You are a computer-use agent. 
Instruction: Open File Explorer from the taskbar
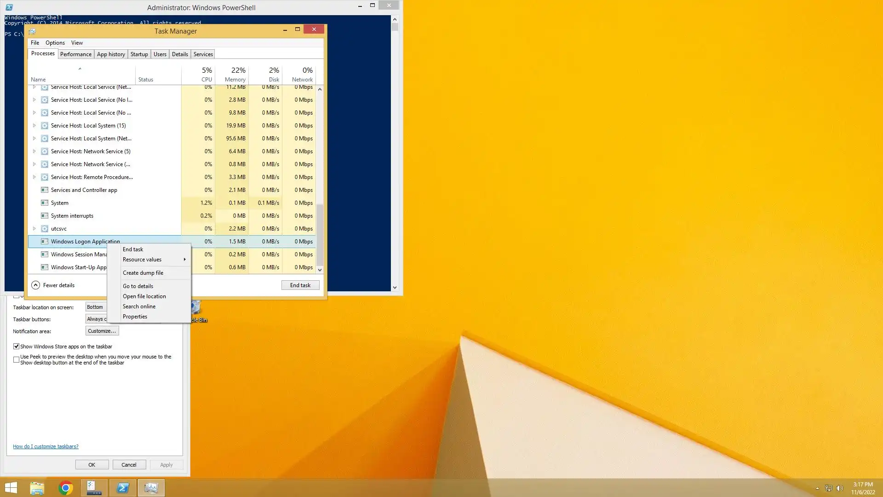point(37,488)
